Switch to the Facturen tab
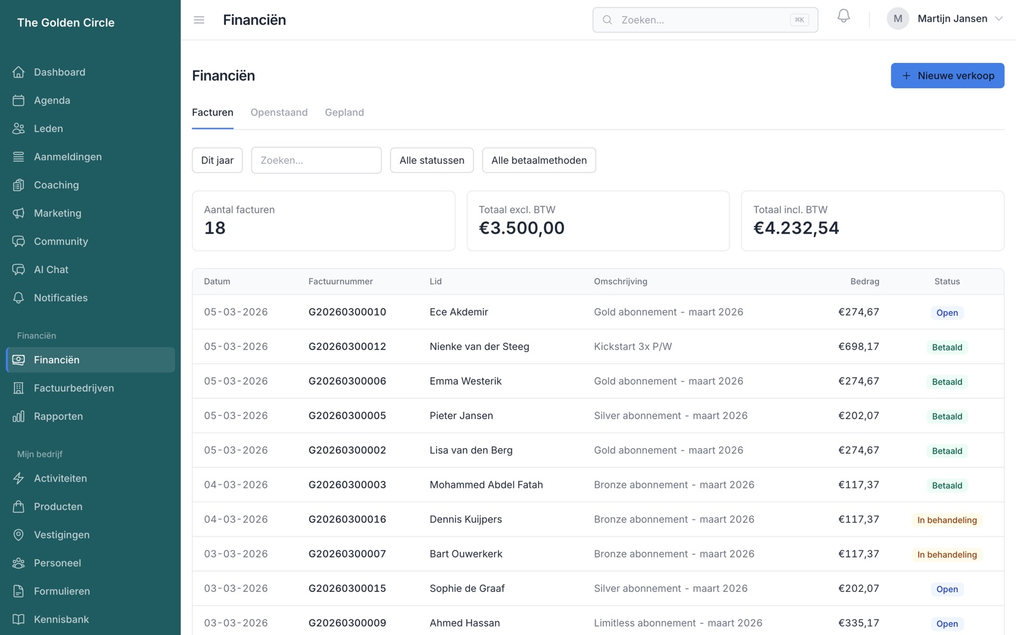 point(213,112)
